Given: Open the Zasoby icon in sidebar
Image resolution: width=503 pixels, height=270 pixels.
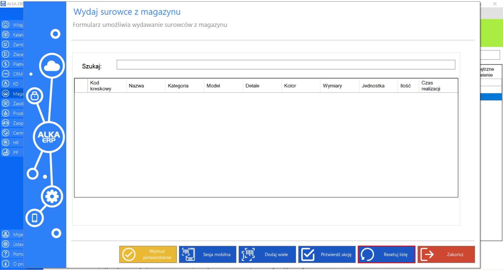Looking at the screenshot, I should click(x=6, y=103).
